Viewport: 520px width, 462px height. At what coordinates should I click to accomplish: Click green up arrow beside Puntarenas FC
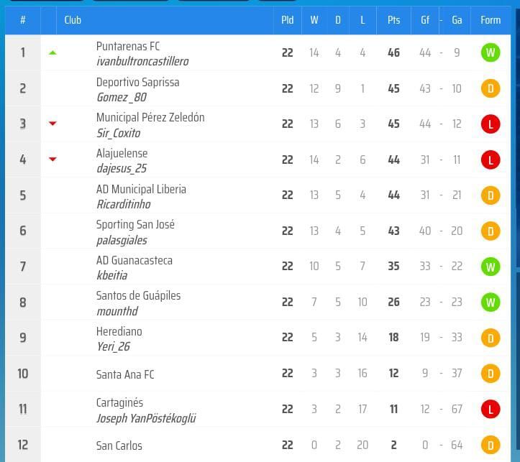(x=53, y=52)
